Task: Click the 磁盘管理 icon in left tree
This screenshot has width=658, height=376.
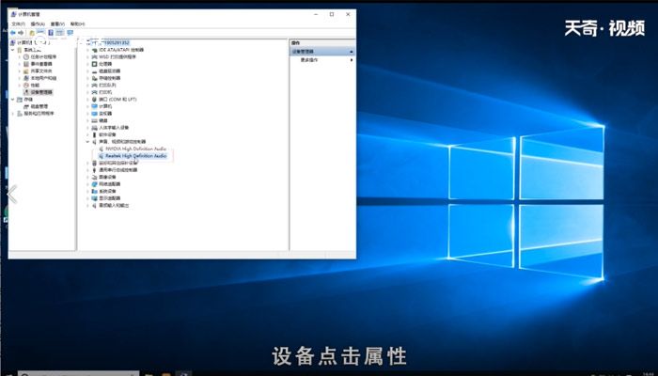Action: pos(26,106)
